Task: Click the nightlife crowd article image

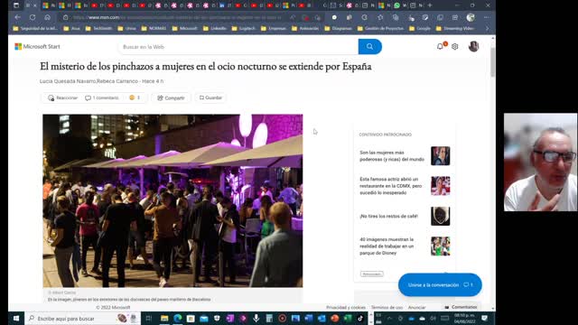Action: tap(172, 200)
